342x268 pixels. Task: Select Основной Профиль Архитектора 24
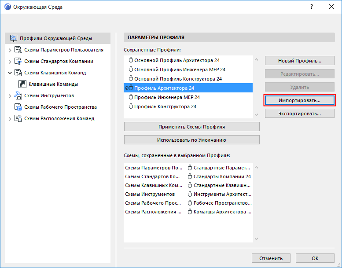[x=188, y=60]
